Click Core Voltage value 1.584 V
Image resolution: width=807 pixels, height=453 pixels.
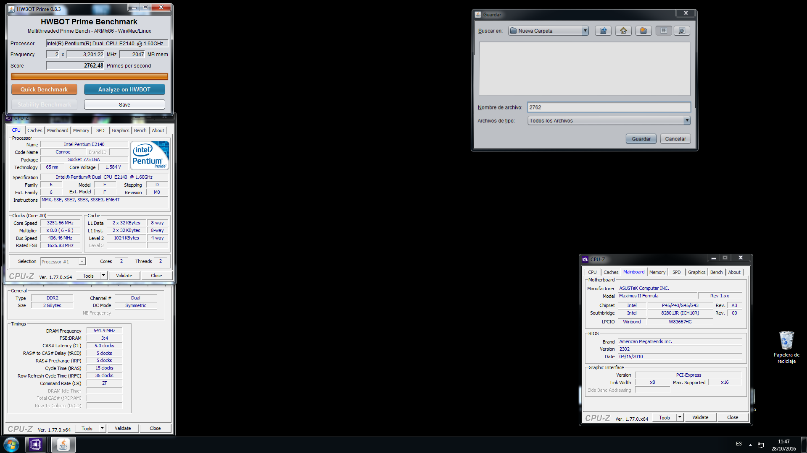(113, 167)
